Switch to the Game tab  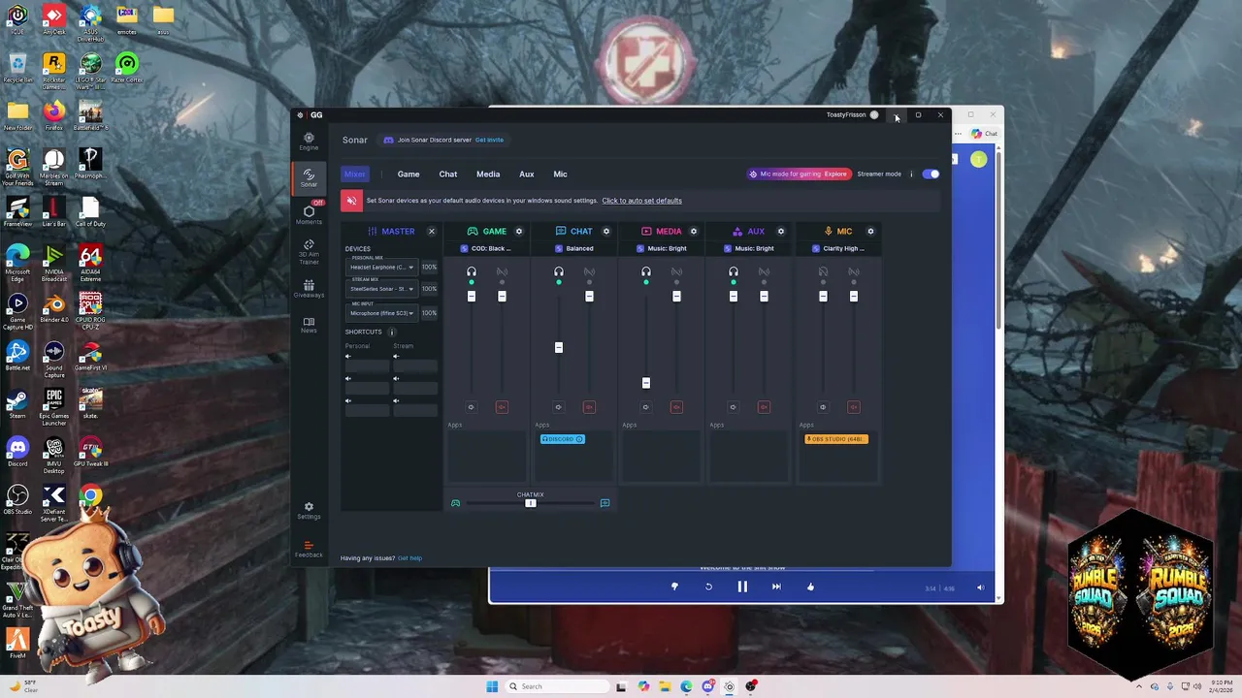tap(409, 174)
